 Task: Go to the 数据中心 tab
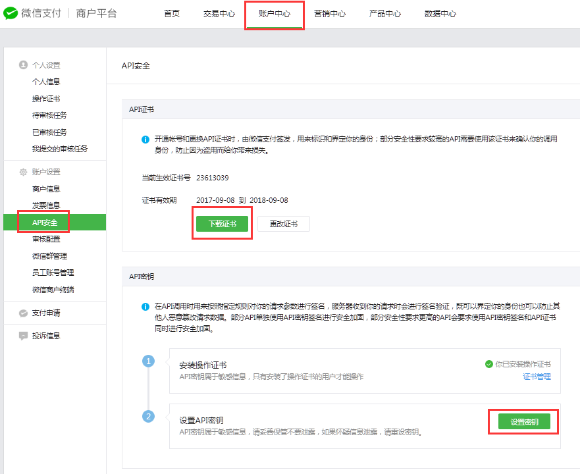coord(440,14)
